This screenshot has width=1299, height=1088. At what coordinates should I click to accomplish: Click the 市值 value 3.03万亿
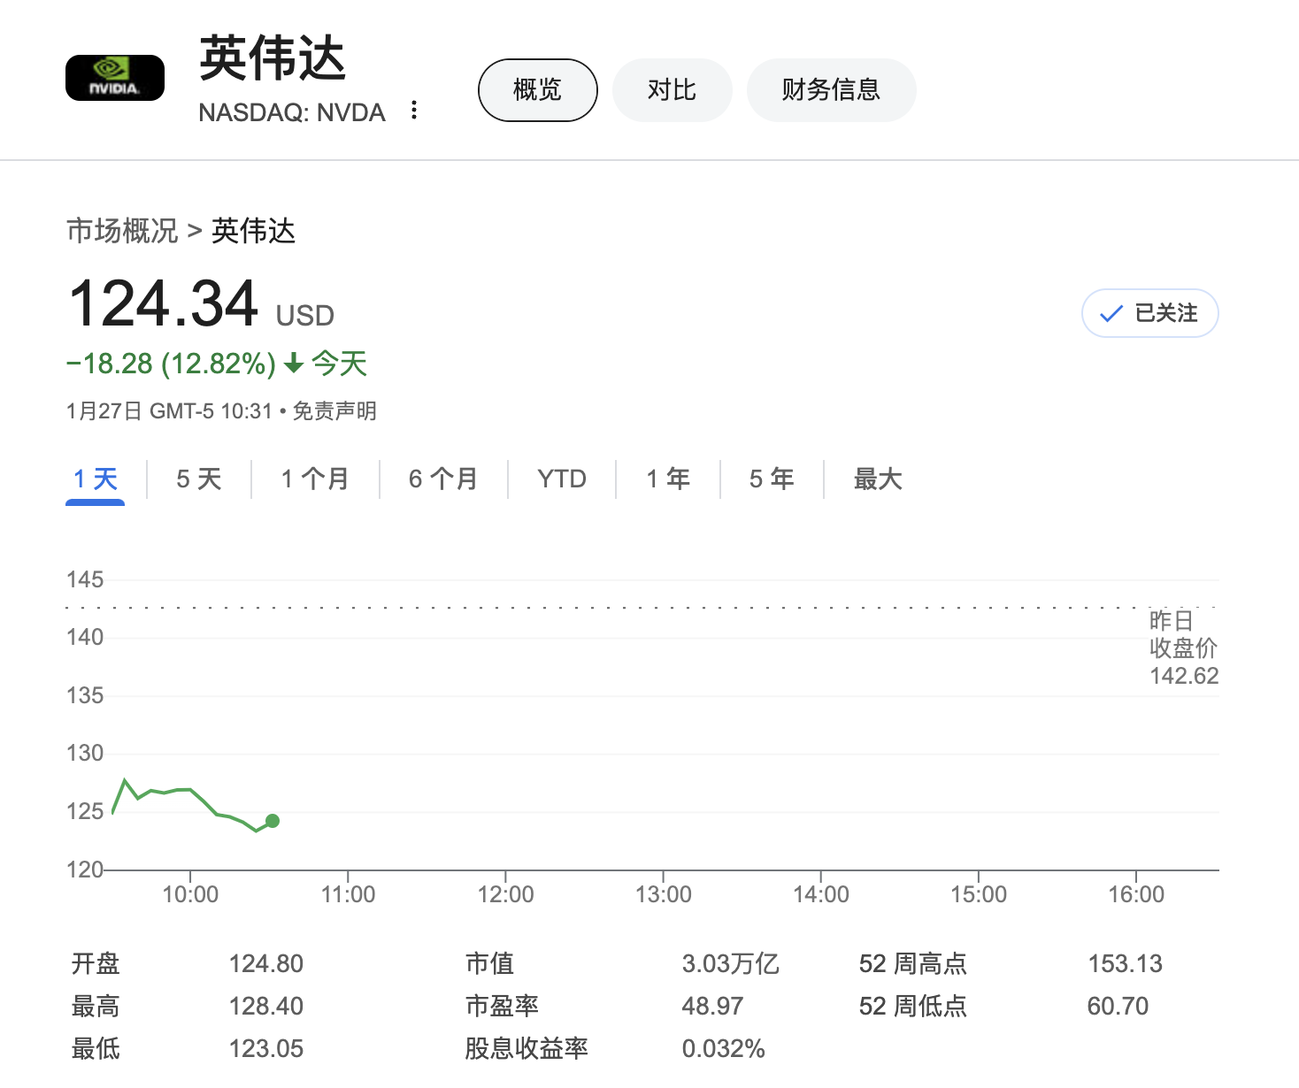730,963
